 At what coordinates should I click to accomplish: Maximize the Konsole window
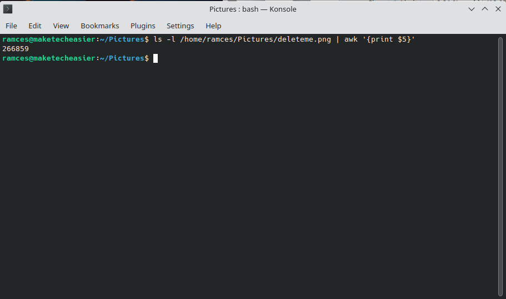[x=485, y=9]
